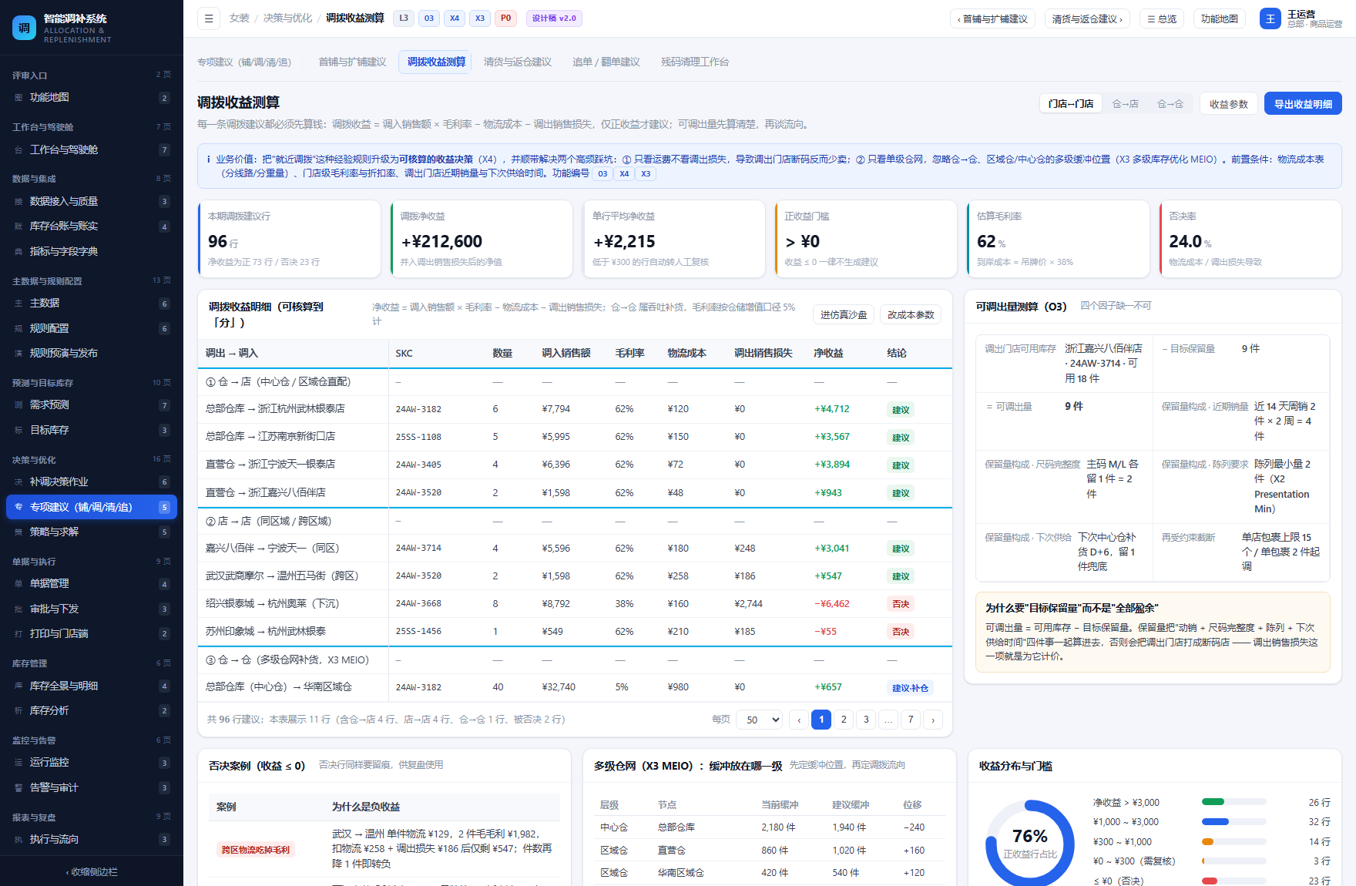This screenshot has width=1356, height=886.
Task: Click 导出收益明细 button
Action: click(1303, 103)
